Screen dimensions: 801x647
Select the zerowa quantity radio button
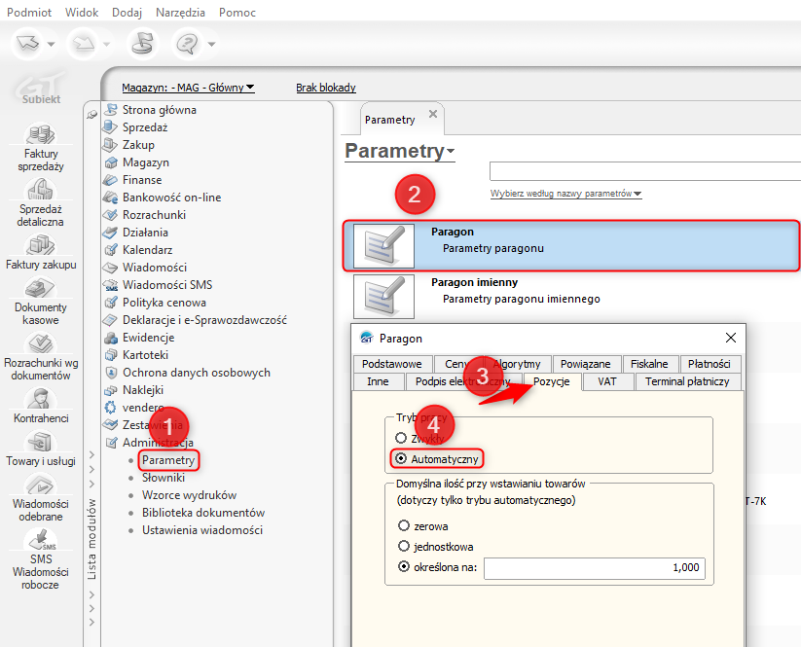[x=404, y=525]
